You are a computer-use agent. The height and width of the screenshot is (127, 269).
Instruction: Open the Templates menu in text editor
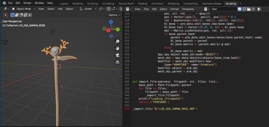188,9
